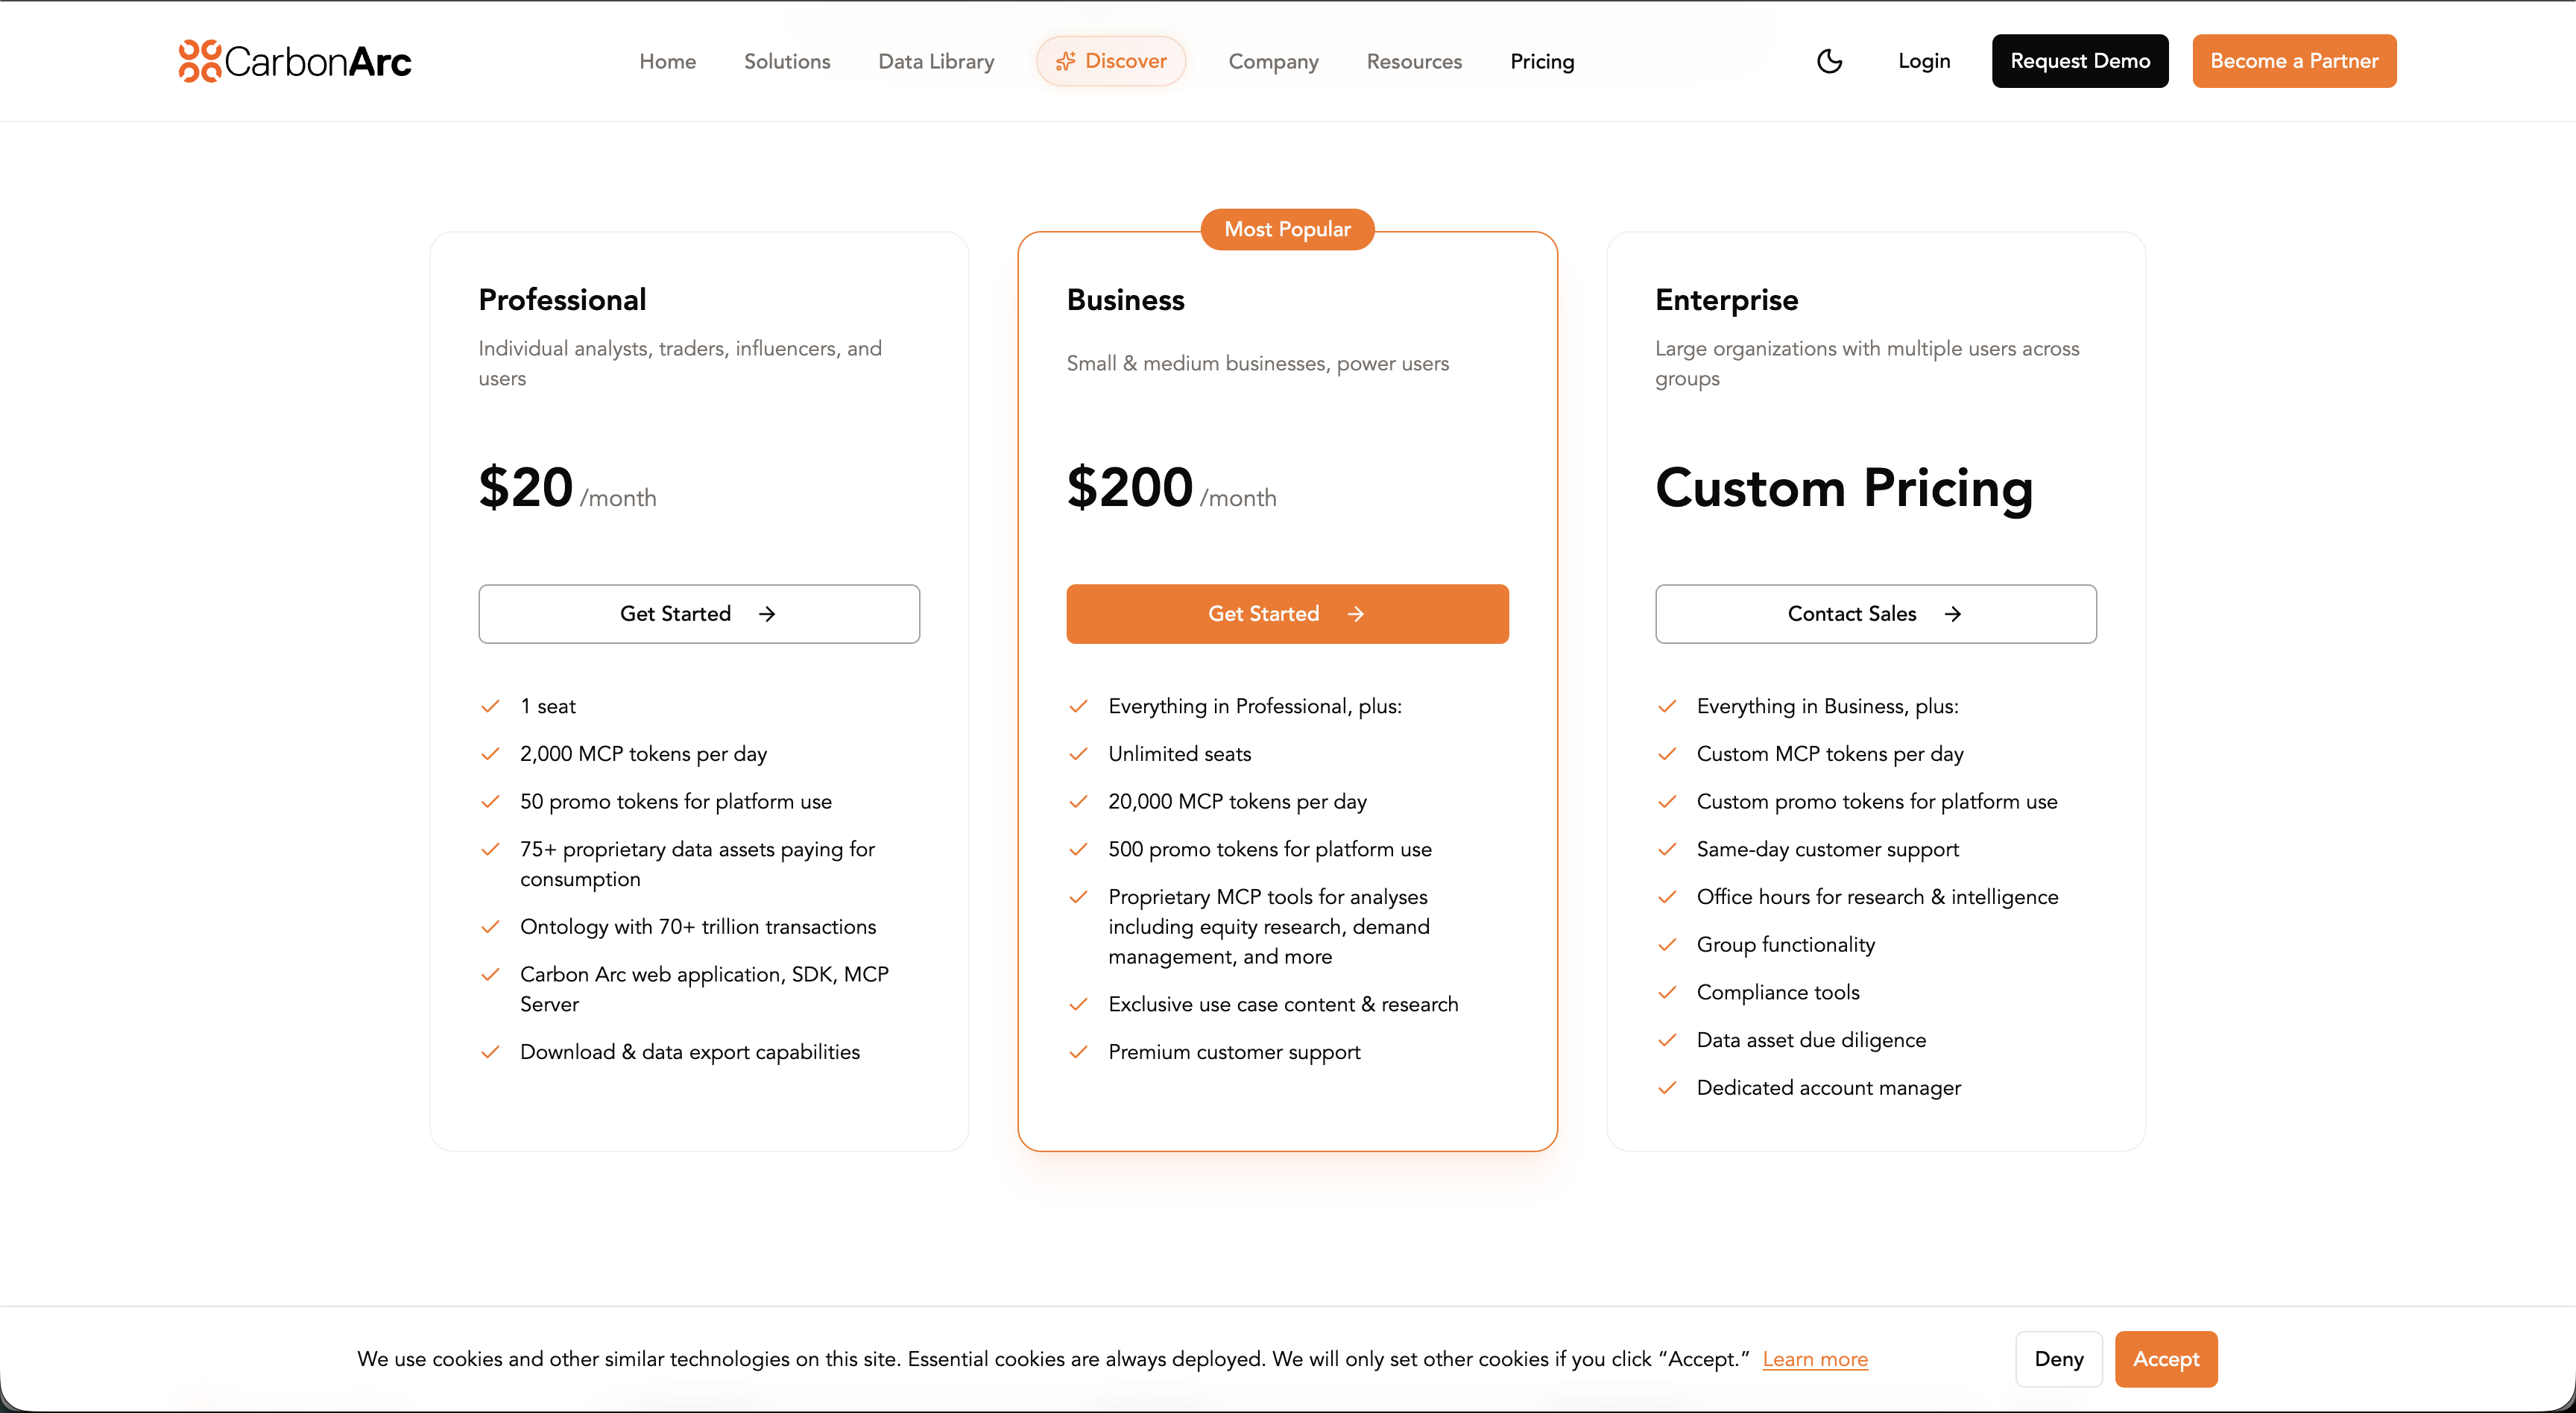The width and height of the screenshot is (2576, 1413).
Task: Click the checkmark beside Compliance tools
Action: pyautogui.click(x=1667, y=992)
